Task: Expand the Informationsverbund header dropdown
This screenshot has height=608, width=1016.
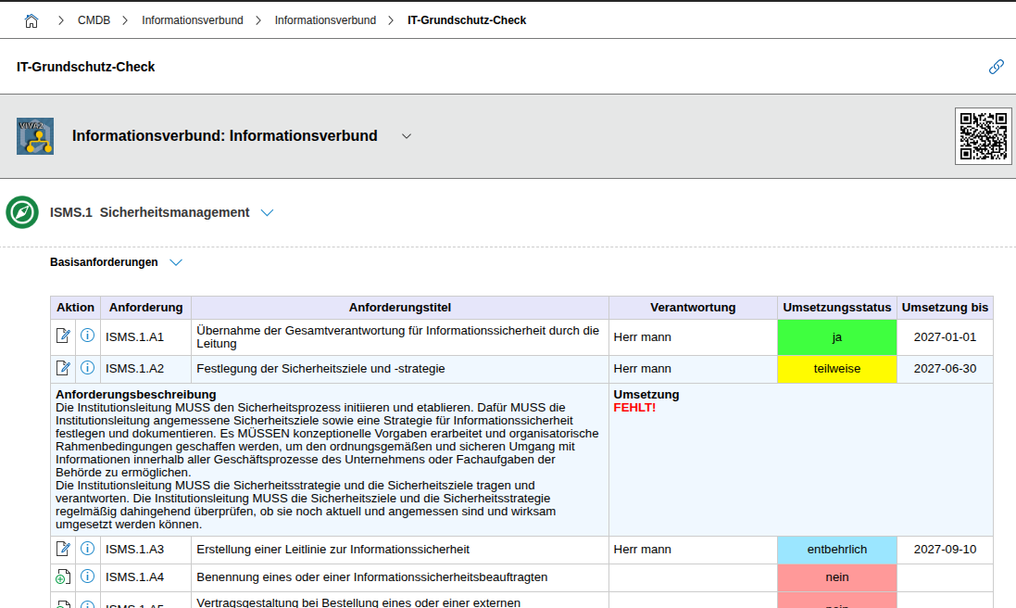Action: (406, 135)
